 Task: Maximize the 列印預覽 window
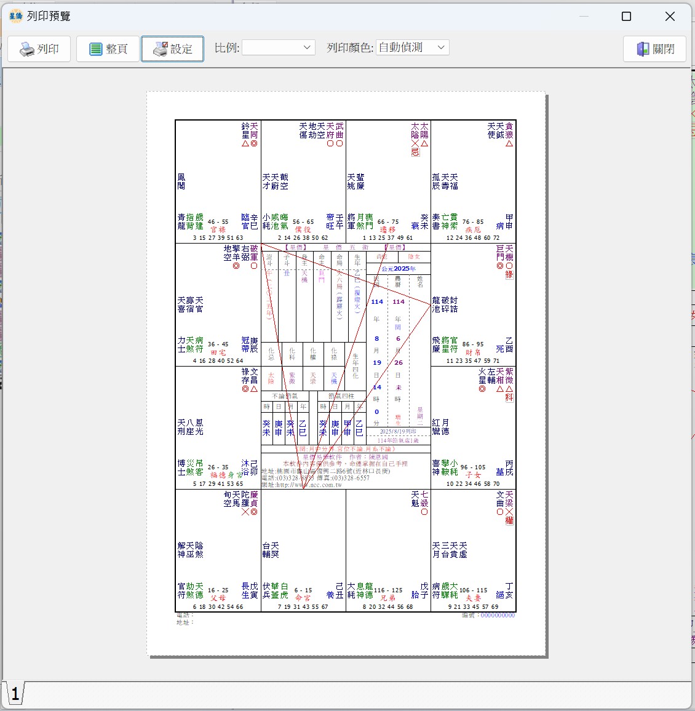(626, 17)
